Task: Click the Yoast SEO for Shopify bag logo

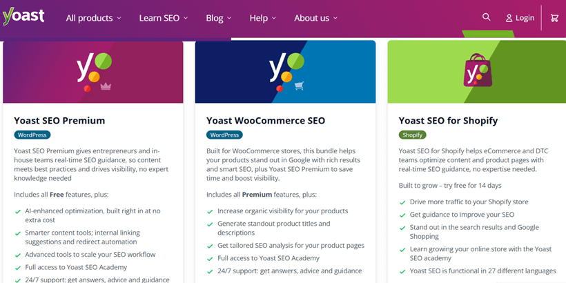Action: pyautogui.click(x=478, y=70)
